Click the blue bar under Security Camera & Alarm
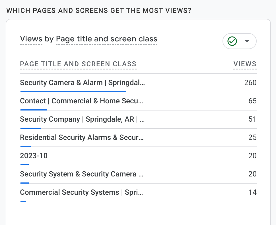The height and width of the screenshot is (225, 276). (x=73, y=92)
